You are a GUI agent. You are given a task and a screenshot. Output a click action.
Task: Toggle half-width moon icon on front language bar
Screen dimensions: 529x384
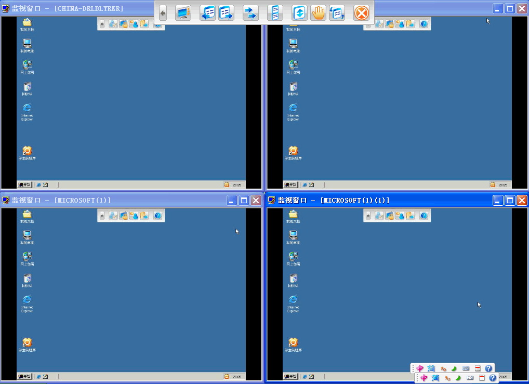(458, 378)
